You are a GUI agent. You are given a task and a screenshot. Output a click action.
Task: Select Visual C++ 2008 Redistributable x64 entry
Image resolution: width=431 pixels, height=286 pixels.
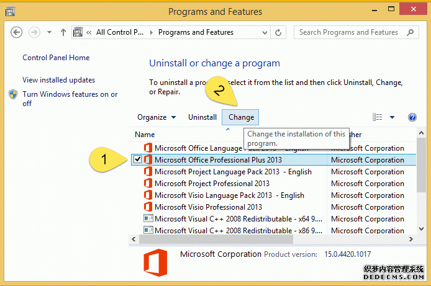[x=238, y=219]
